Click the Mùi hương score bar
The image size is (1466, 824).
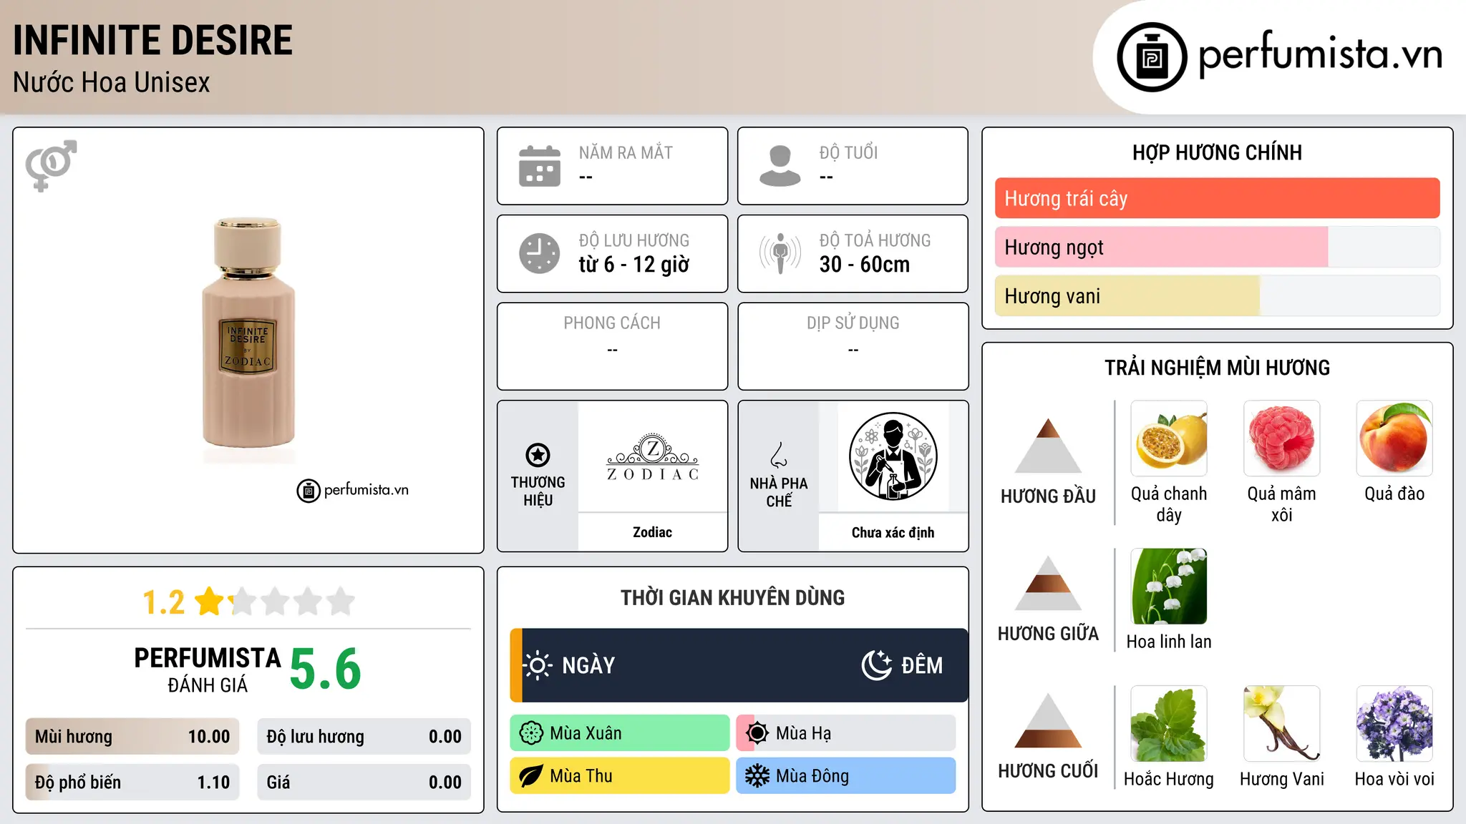[132, 737]
